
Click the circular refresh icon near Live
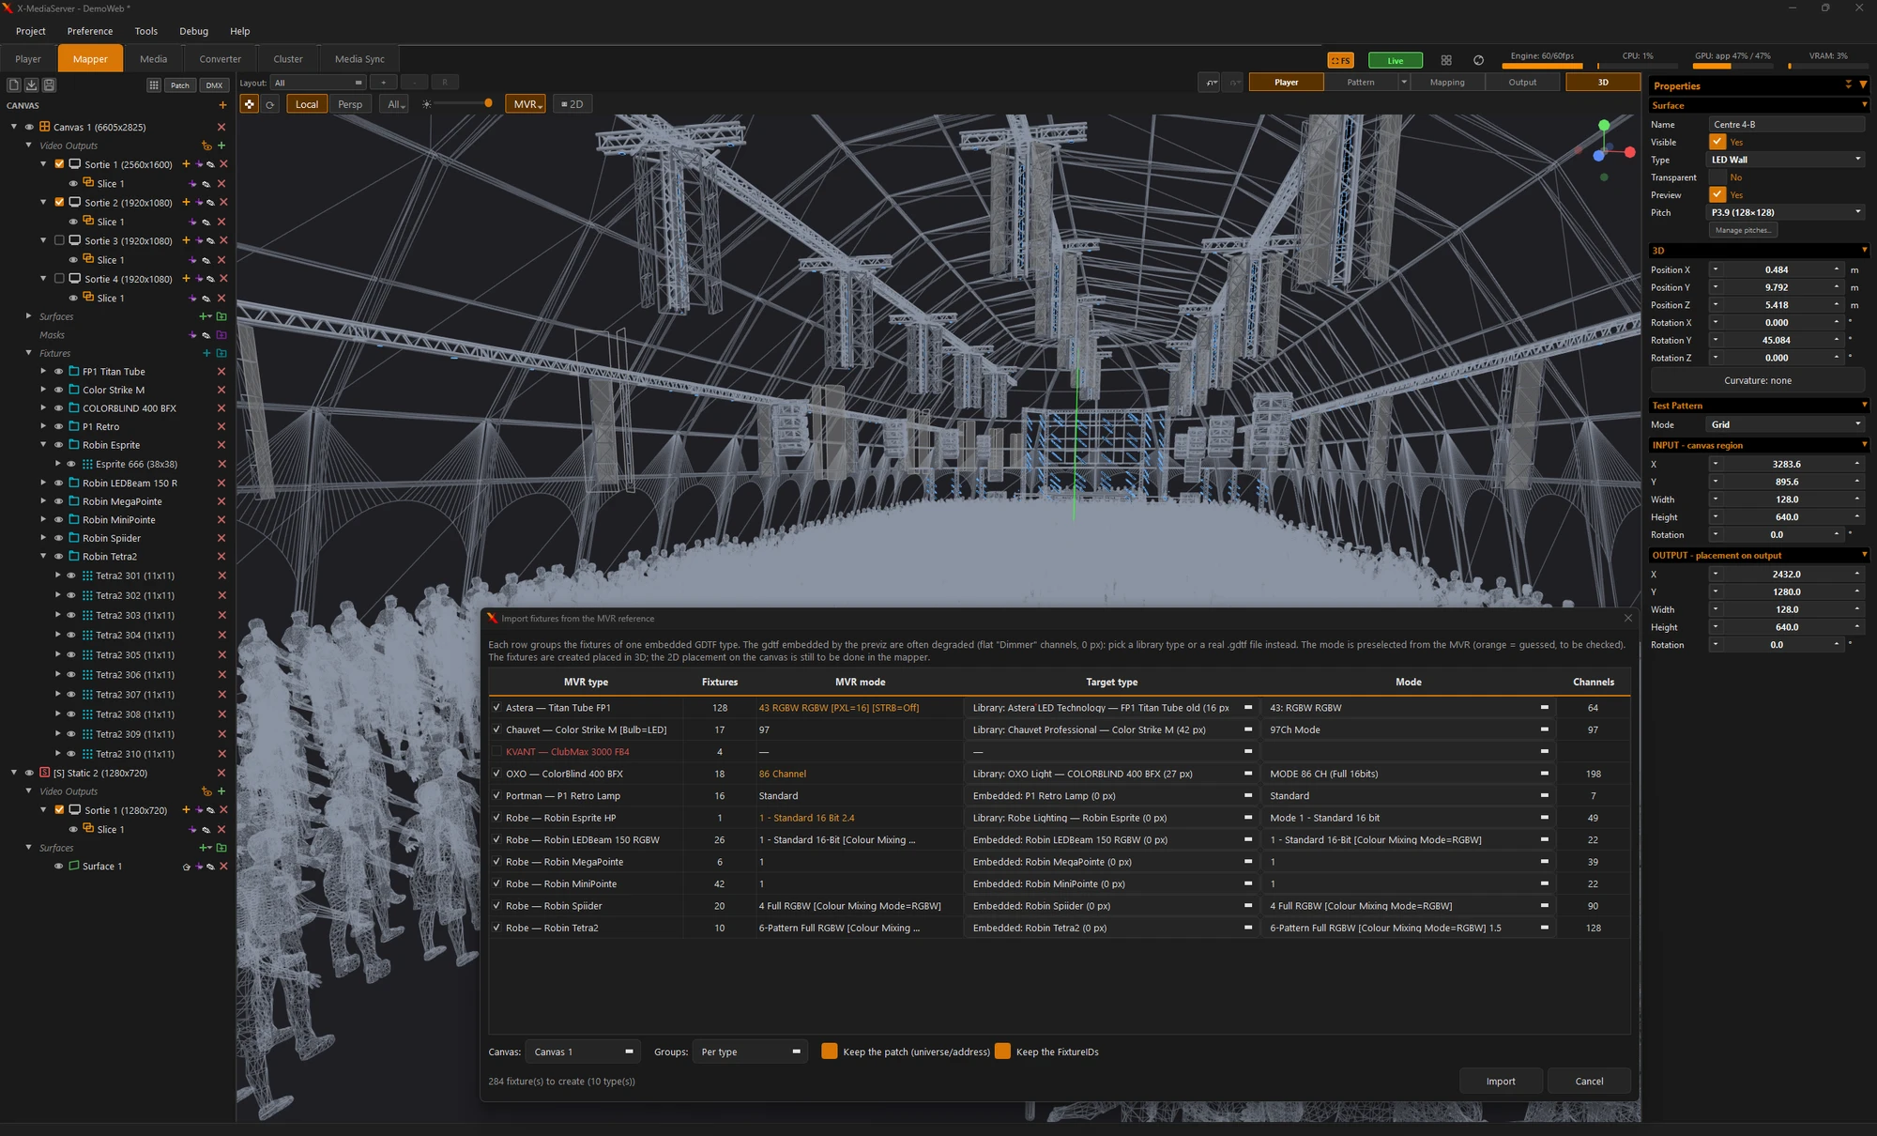[x=1479, y=60]
